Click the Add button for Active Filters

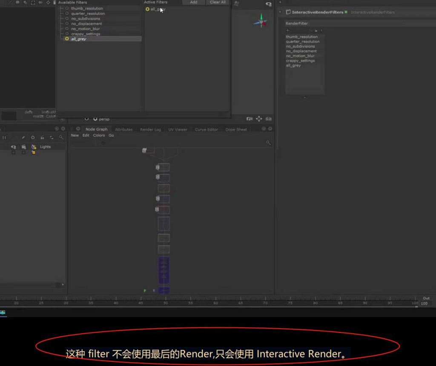tap(193, 2)
